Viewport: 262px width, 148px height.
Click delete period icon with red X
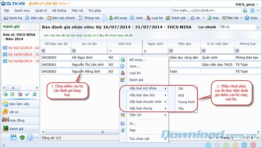(x=20, y=94)
